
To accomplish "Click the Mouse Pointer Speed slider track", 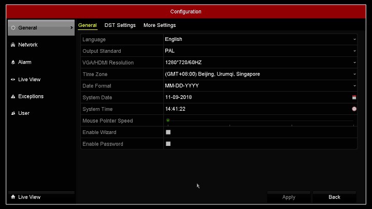I will (260, 121).
